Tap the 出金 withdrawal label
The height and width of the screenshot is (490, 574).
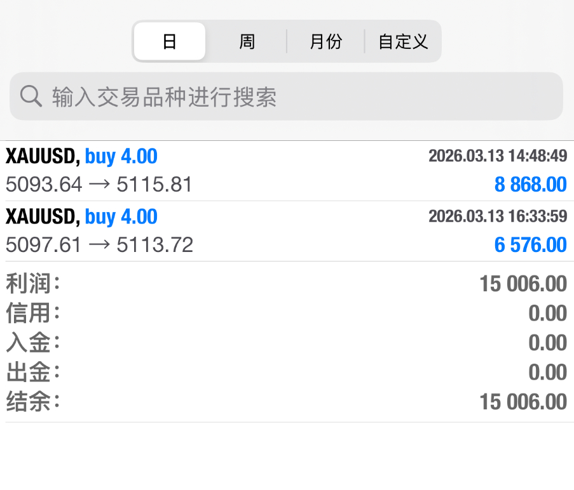point(33,372)
